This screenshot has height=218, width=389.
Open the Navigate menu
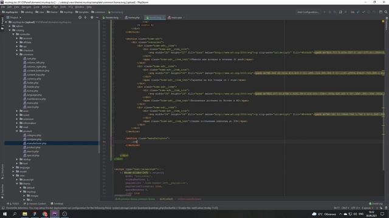[26, 7]
